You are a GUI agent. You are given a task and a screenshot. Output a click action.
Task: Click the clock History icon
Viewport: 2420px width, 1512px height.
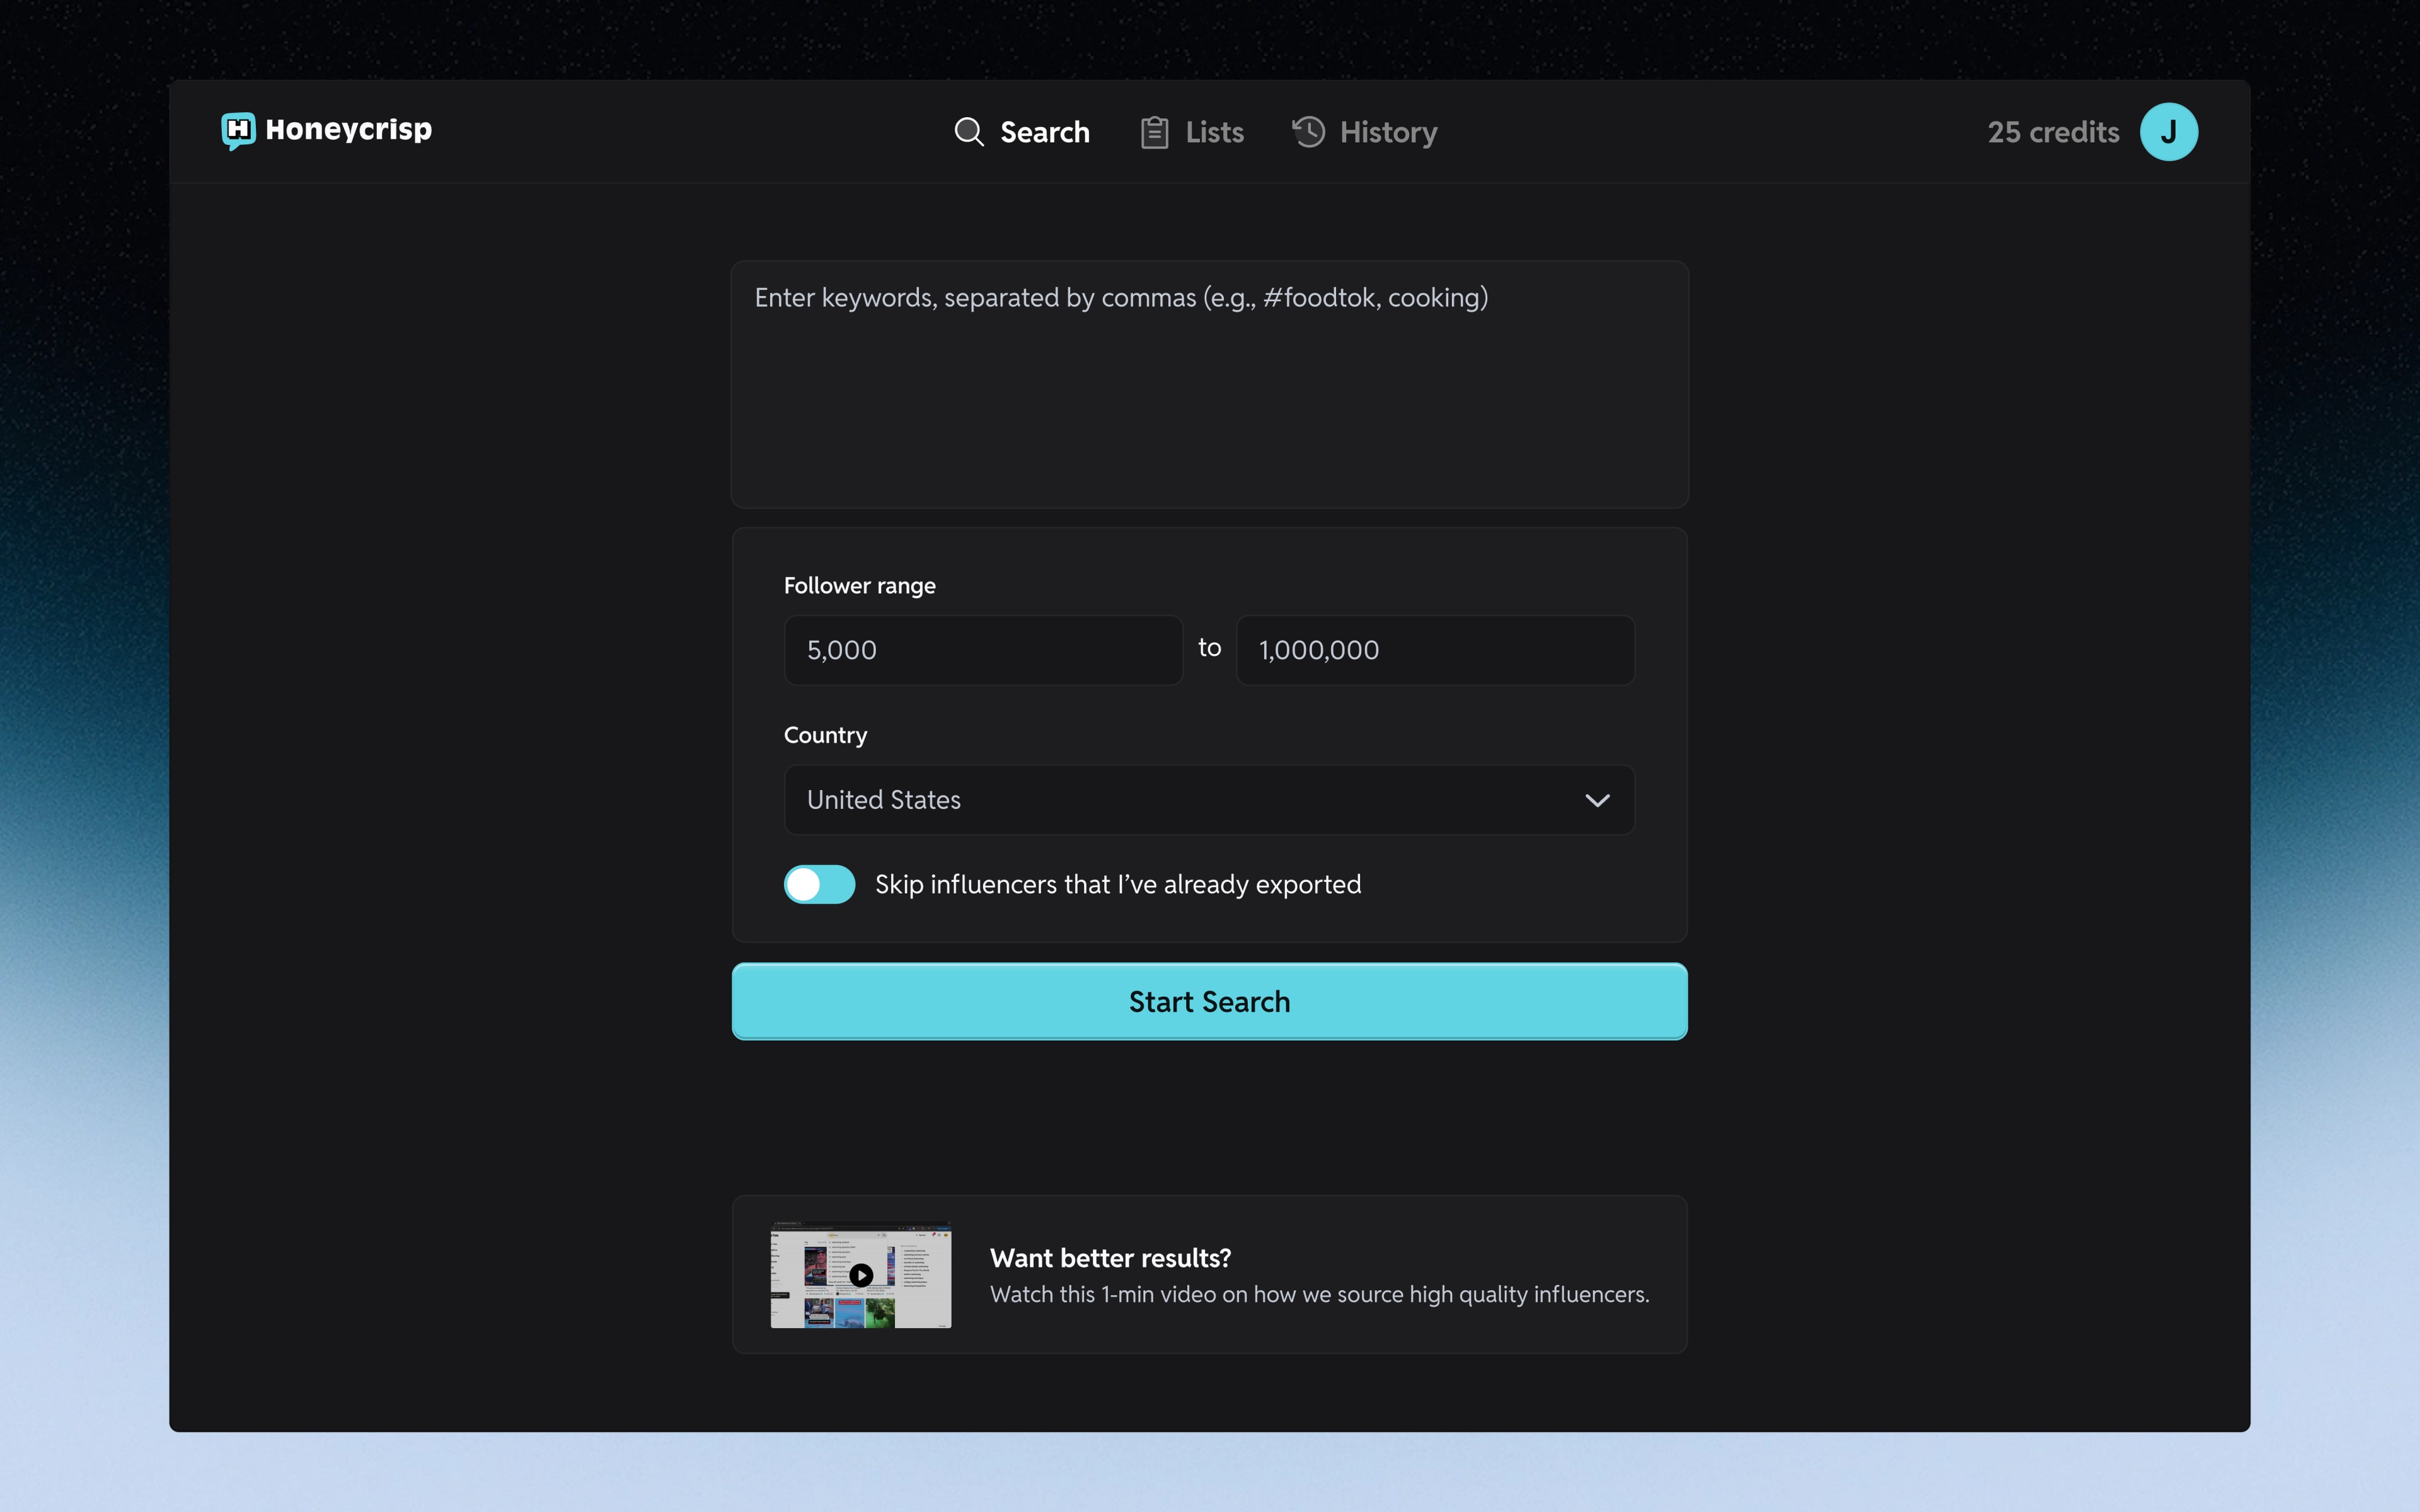[x=1308, y=132]
